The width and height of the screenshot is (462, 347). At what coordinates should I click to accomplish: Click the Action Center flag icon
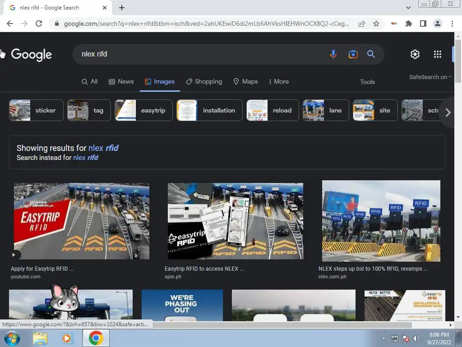tap(406, 338)
